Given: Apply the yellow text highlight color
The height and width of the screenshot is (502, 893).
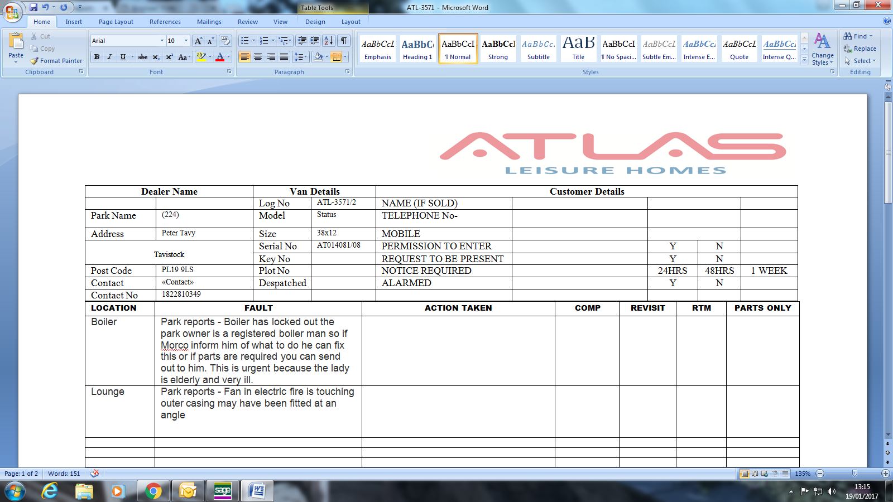Looking at the screenshot, I should tap(201, 57).
